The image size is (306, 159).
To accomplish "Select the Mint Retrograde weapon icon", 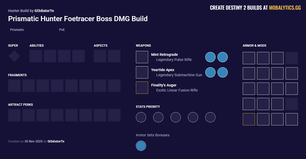I will pos(142,57).
